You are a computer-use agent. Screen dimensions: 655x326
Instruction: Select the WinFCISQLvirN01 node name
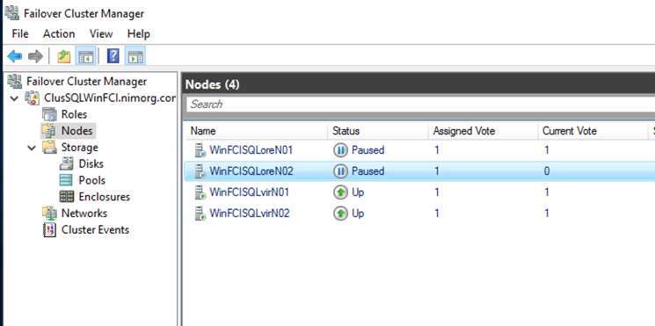[x=250, y=192]
